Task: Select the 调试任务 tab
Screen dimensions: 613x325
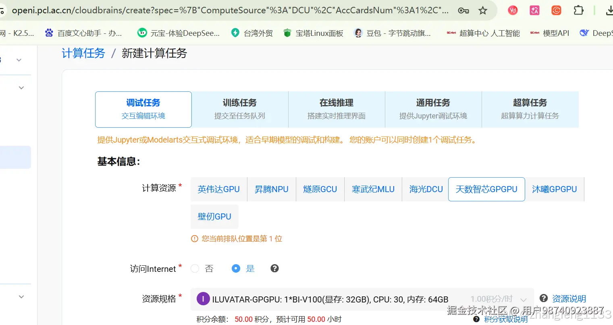Action: [143, 109]
